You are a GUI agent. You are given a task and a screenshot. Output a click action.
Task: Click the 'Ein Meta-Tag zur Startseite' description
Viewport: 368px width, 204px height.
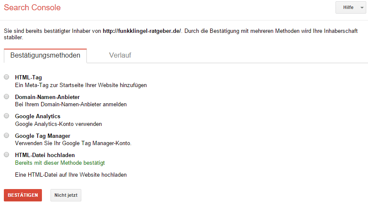point(81,85)
